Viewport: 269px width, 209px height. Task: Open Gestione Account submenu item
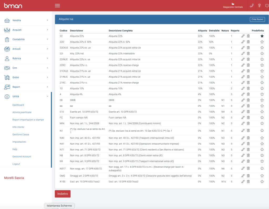click(x=22, y=157)
